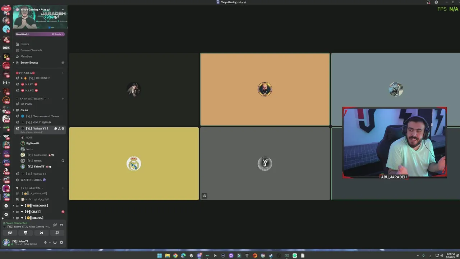The width and height of the screenshot is (460, 259).
Task: Start an Activity with game controller icon
Action: click(x=41, y=233)
